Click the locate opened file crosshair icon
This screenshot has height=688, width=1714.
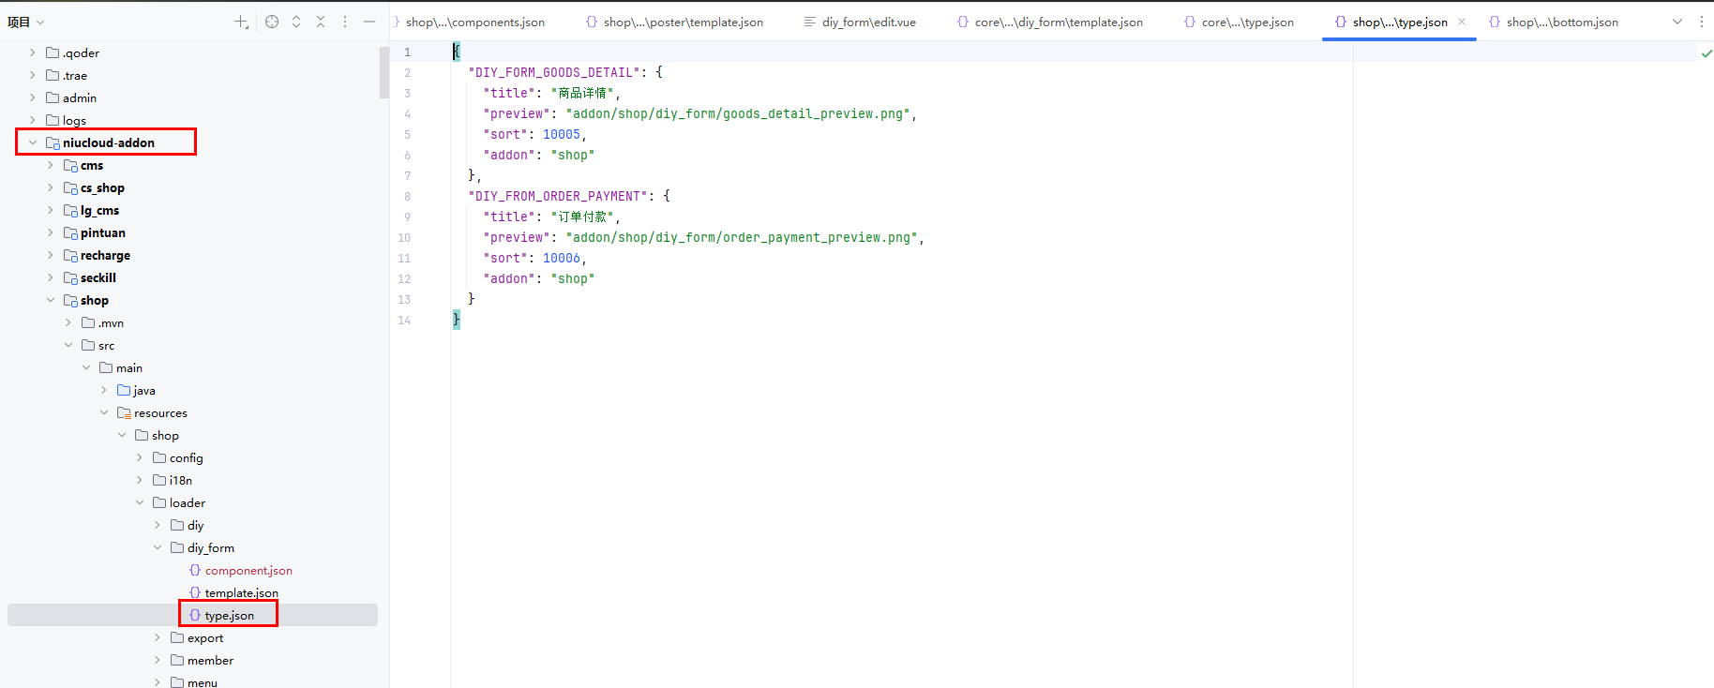click(272, 22)
